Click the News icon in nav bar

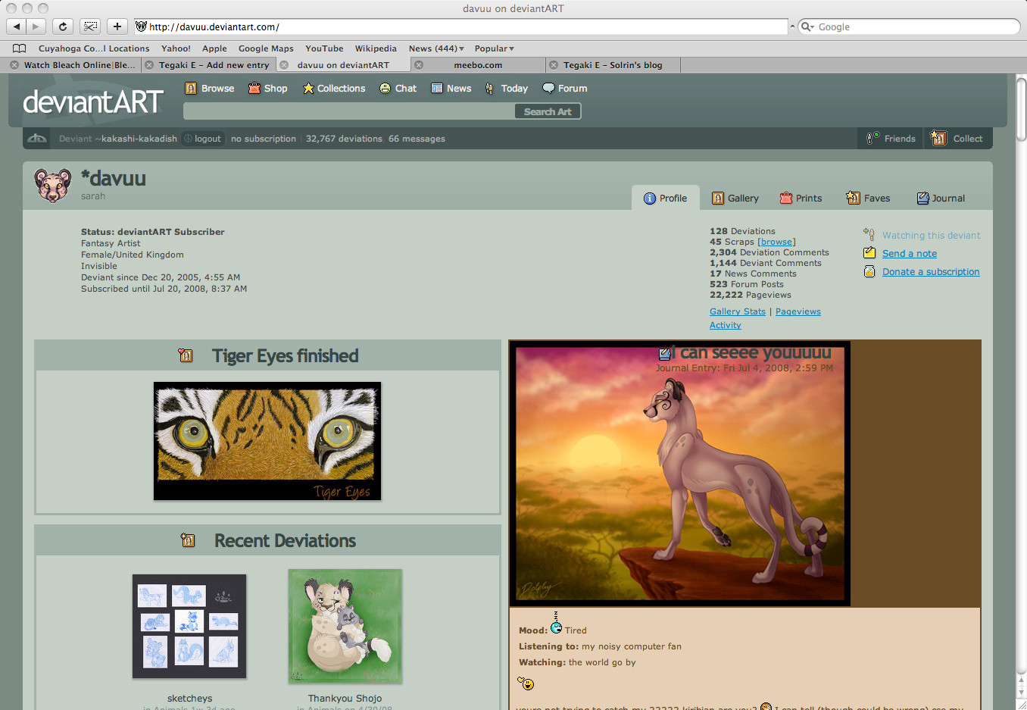437,89
